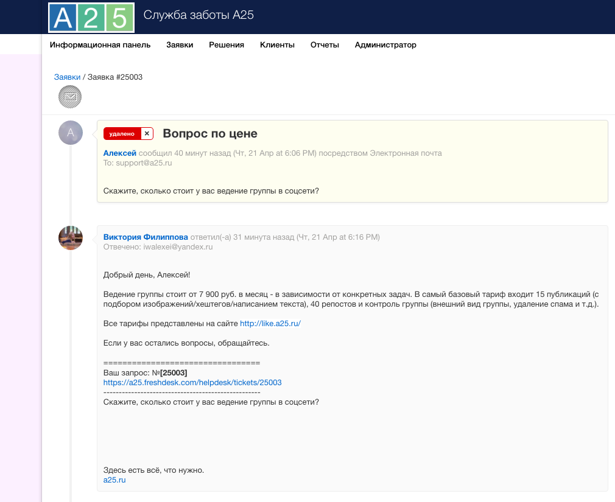Image resolution: width=615 pixels, height=502 pixels.
Task: Open the Заявки menu item
Action: point(180,45)
